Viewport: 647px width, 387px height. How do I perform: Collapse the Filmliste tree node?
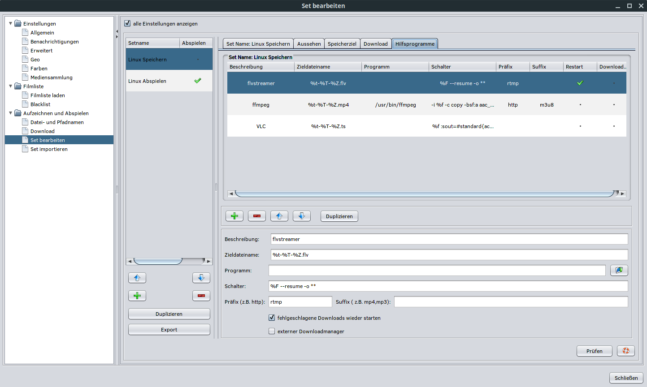(x=11, y=86)
